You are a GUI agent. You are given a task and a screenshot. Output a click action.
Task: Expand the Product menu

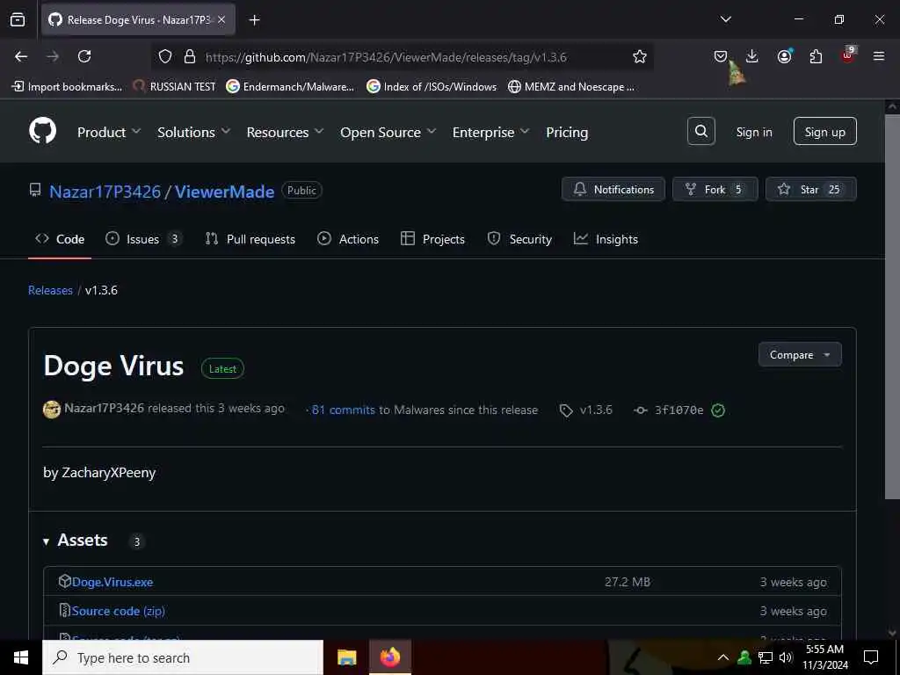point(109,132)
